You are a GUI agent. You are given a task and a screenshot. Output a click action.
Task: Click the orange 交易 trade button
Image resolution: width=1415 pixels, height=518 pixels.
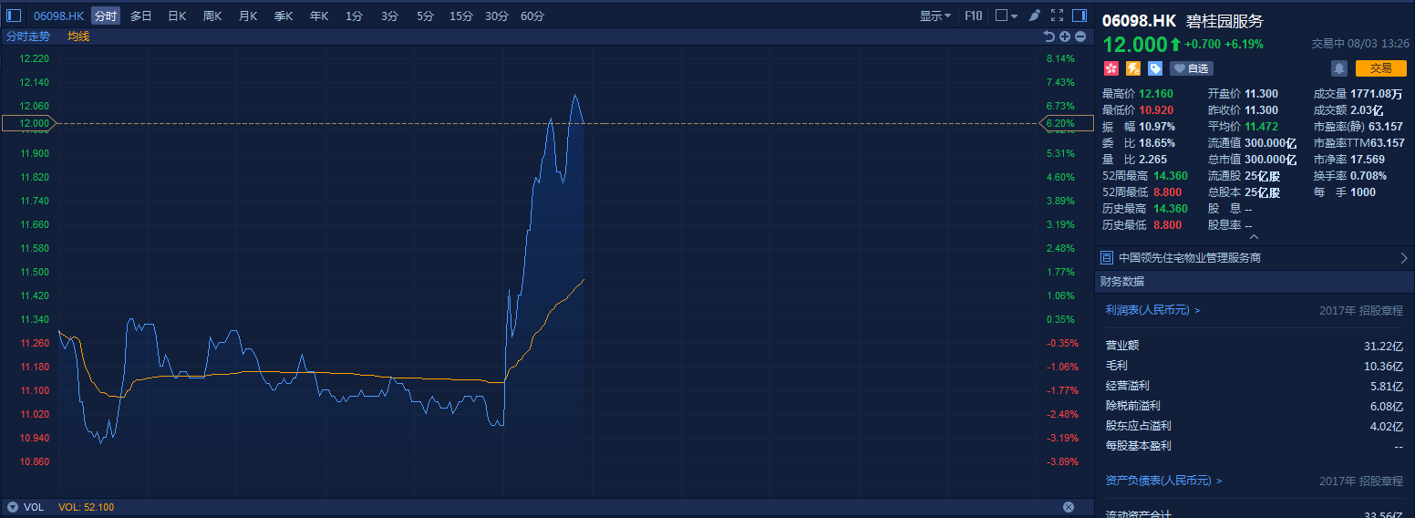pos(1380,68)
